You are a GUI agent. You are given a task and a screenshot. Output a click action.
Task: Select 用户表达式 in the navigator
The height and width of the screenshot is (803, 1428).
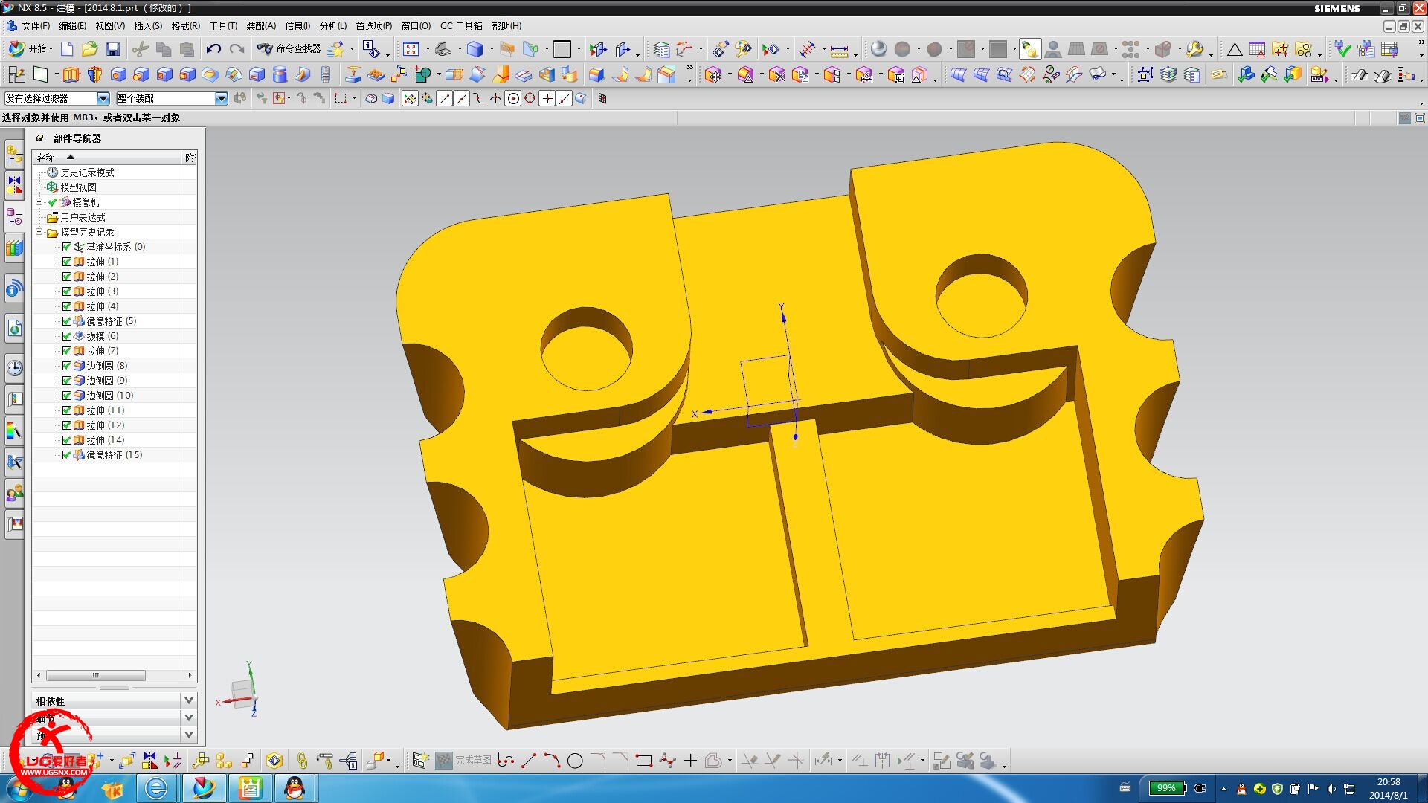tap(83, 217)
